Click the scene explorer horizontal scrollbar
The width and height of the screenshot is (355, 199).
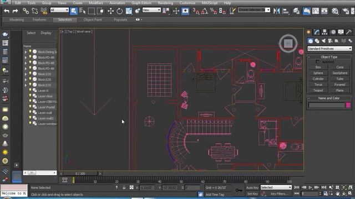(40, 173)
